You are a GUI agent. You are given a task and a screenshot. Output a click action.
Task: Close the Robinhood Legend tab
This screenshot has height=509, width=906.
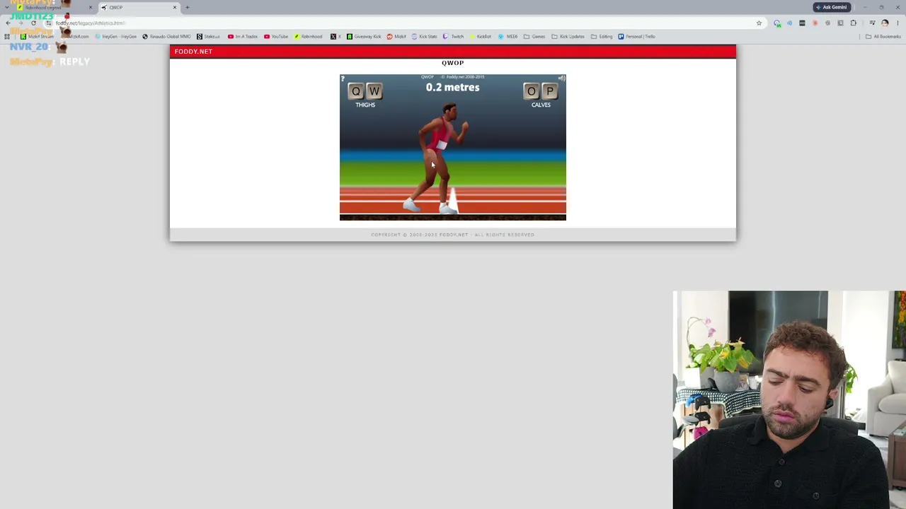(90, 7)
